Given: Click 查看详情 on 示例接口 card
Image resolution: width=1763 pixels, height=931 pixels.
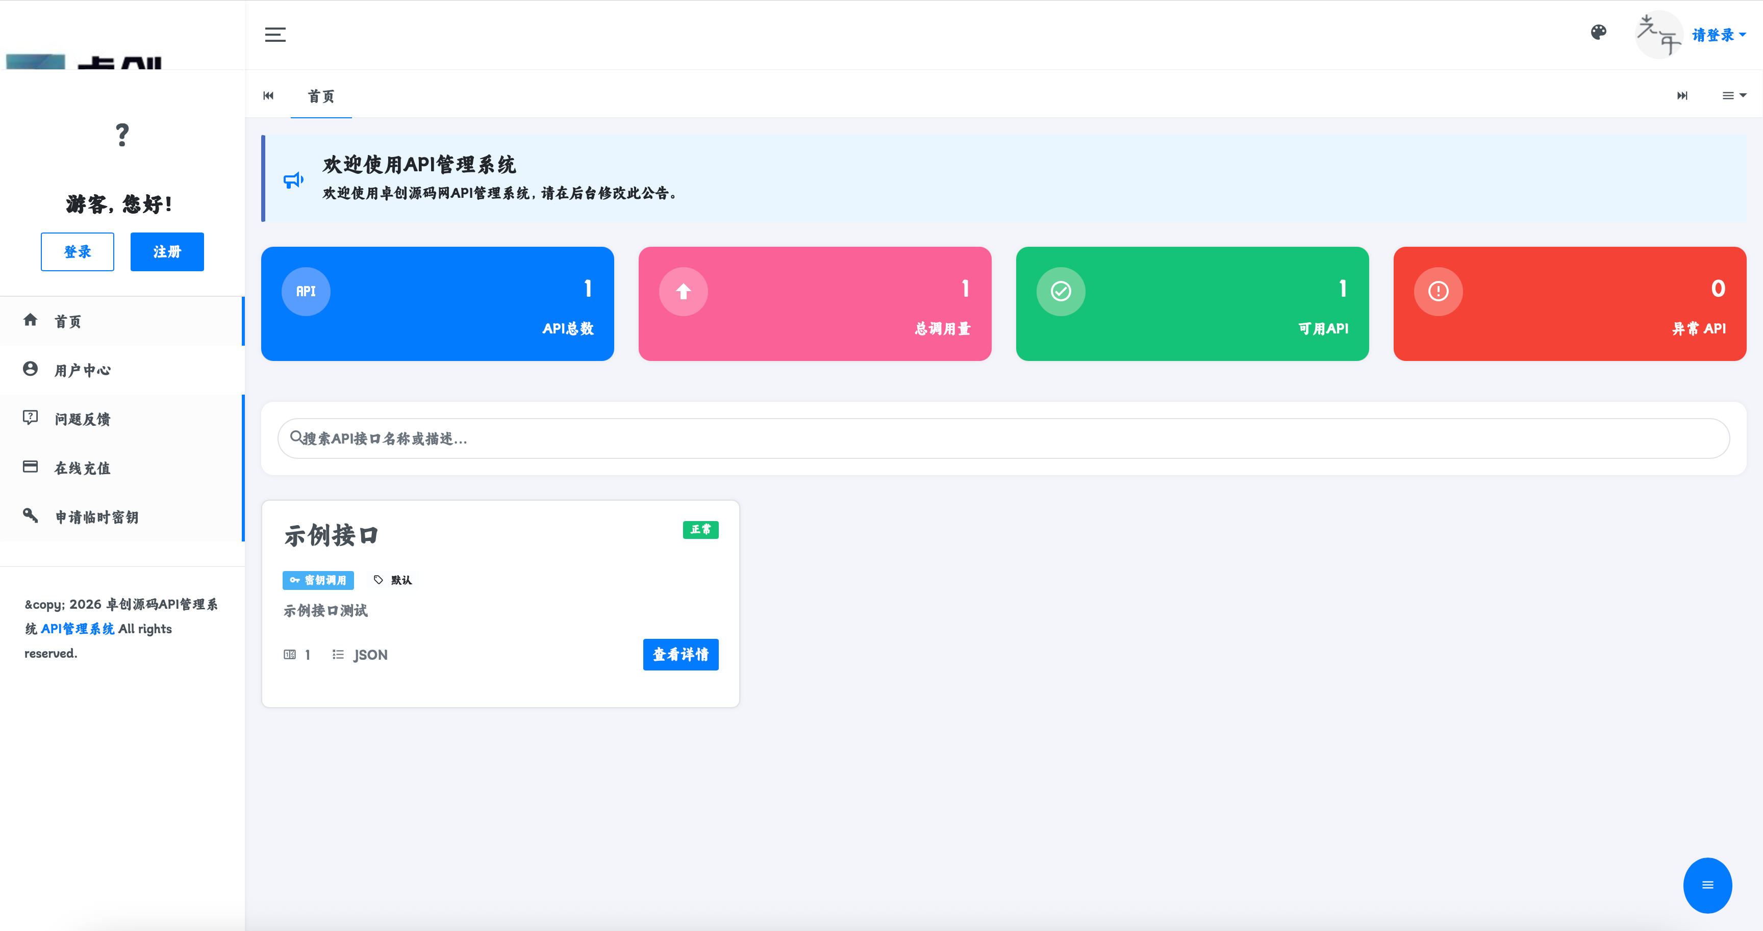Looking at the screenshot, I should coord(681,655).
